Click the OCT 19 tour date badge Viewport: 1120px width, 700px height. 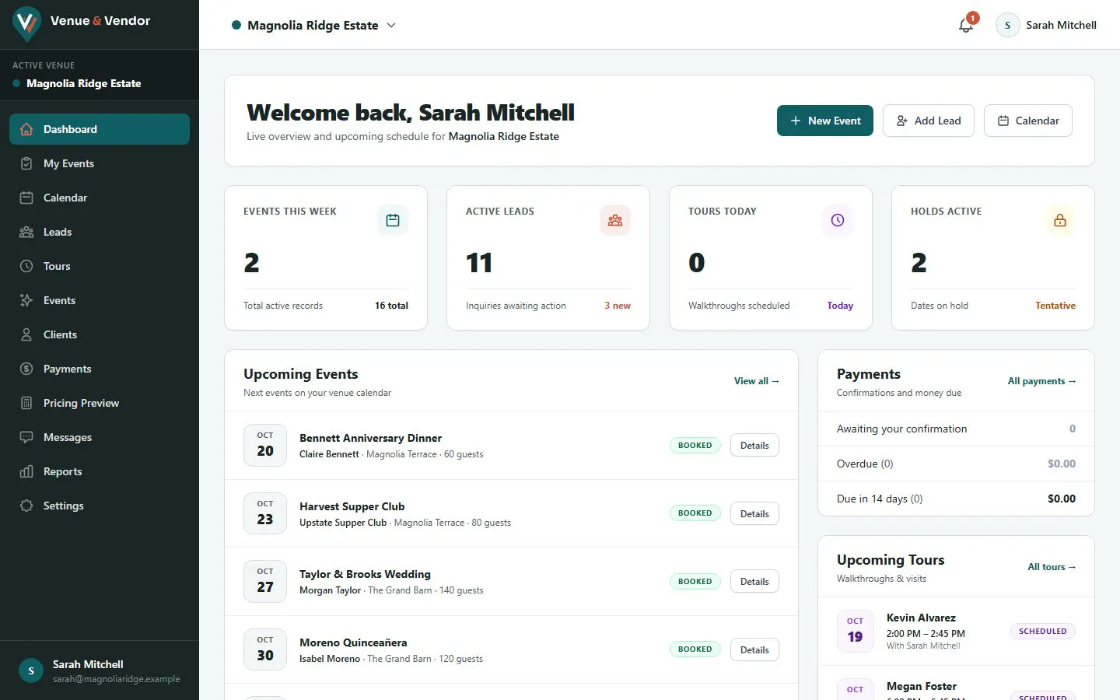[855, 631]
